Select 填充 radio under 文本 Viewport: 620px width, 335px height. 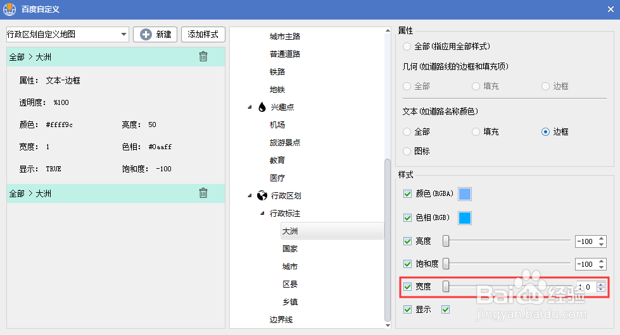coord(476,132)
